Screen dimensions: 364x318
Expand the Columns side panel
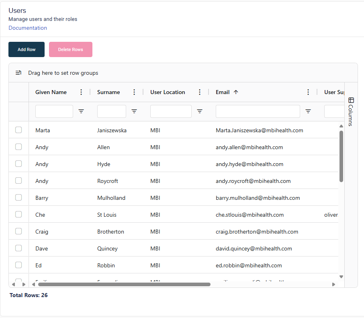pyautogui.click(x=351, y=111)
